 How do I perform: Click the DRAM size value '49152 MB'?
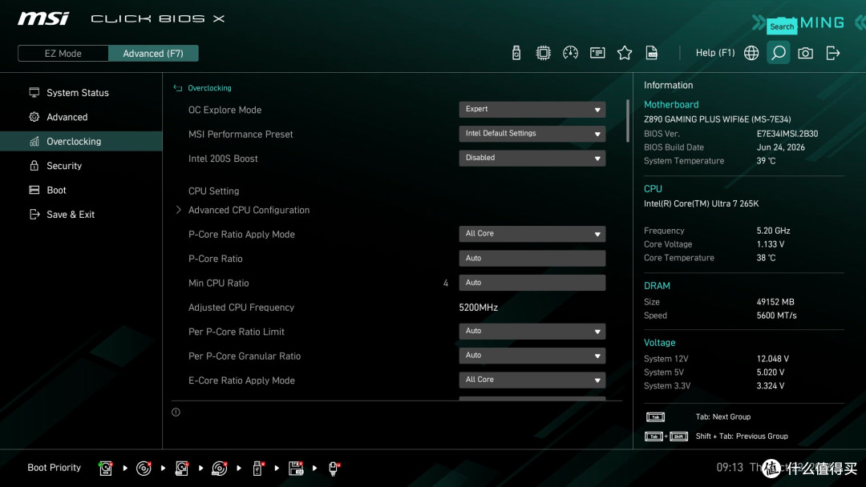point(775,302)
